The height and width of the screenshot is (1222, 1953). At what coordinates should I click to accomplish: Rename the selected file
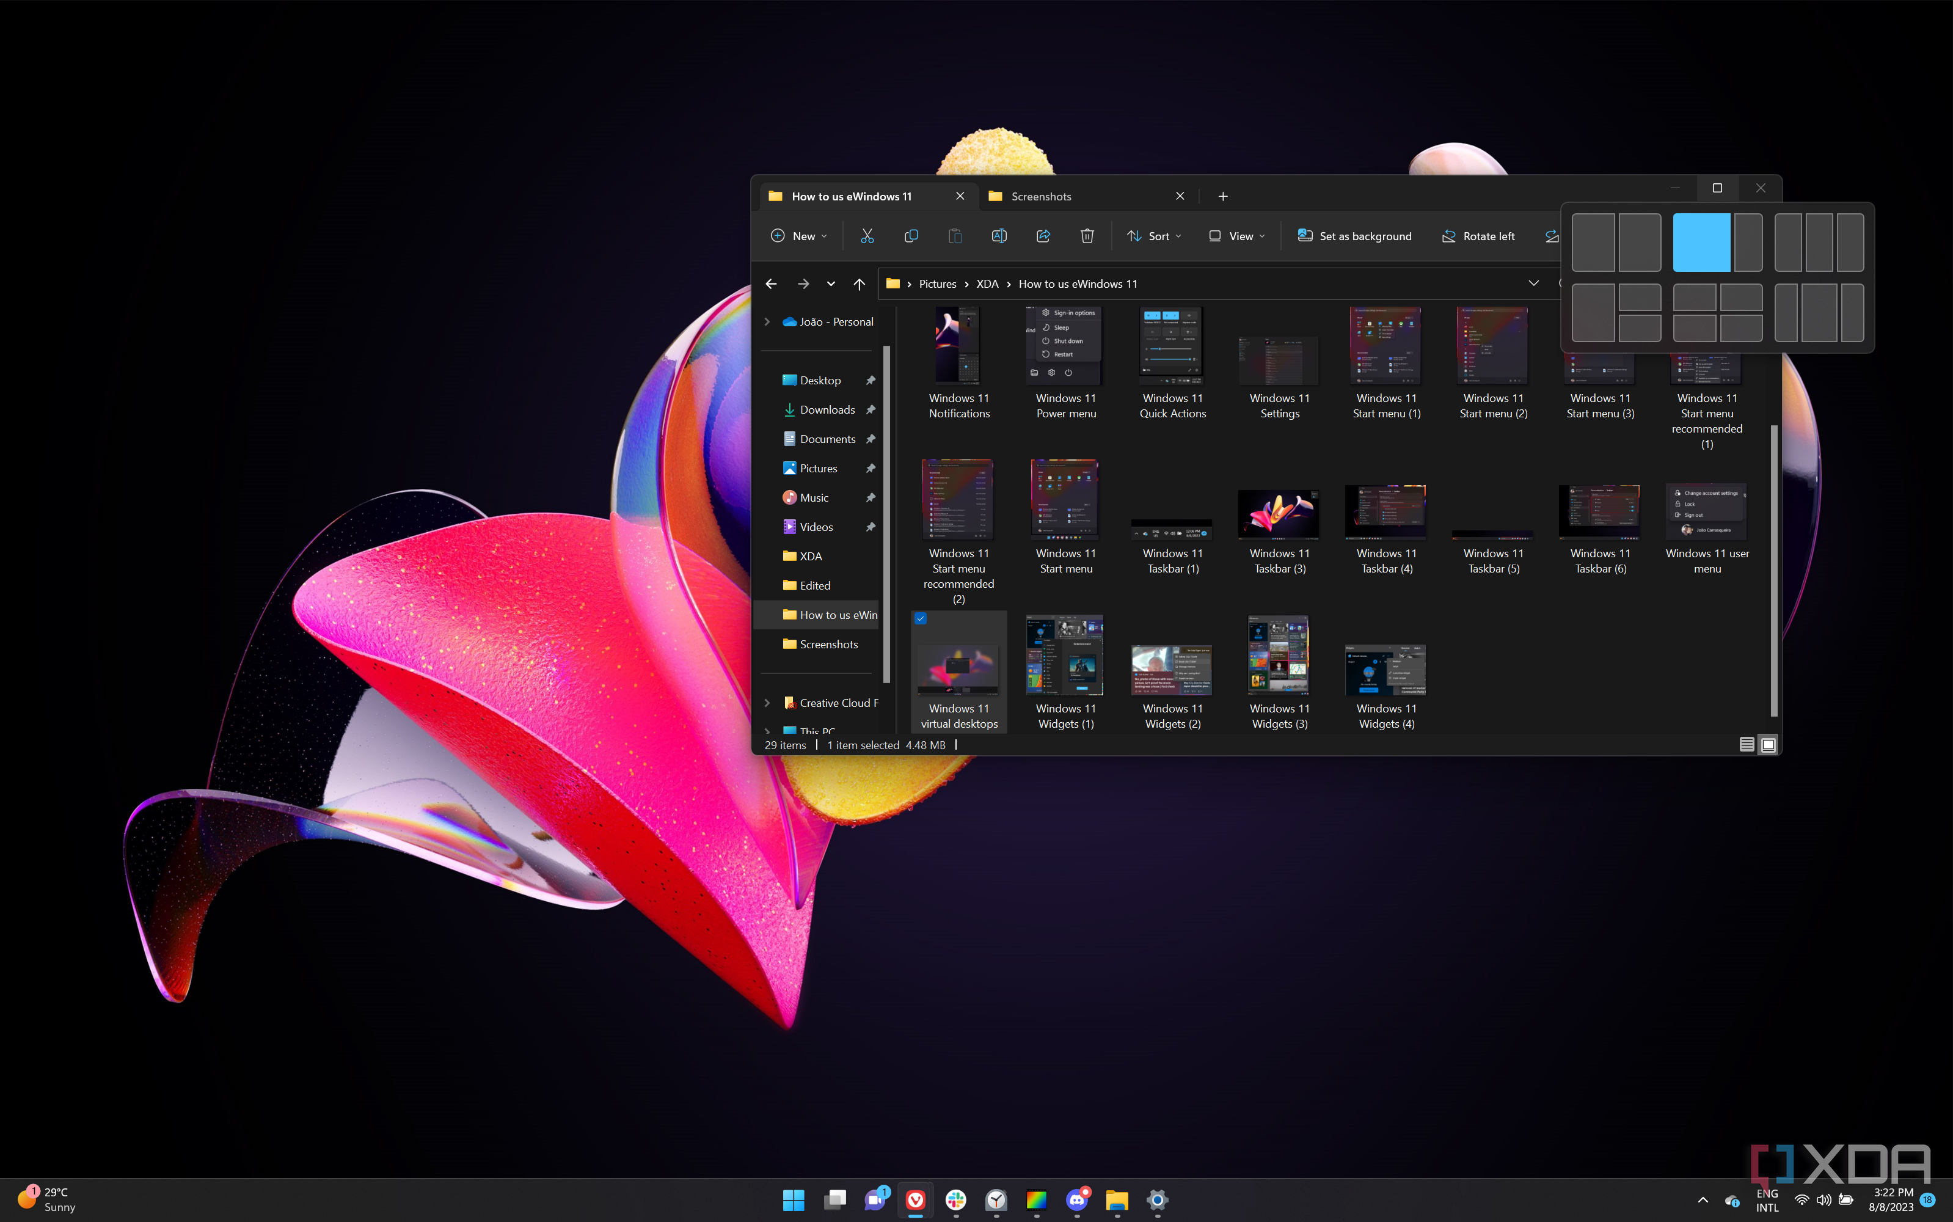(x=999, y=236)
